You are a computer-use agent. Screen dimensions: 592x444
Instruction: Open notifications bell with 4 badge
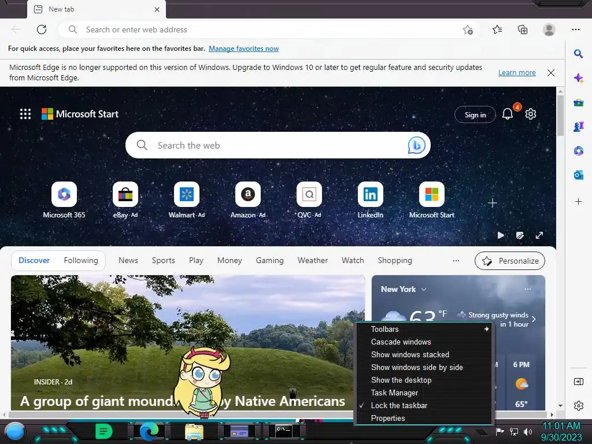pyautogui.click(x=508, y=114)
